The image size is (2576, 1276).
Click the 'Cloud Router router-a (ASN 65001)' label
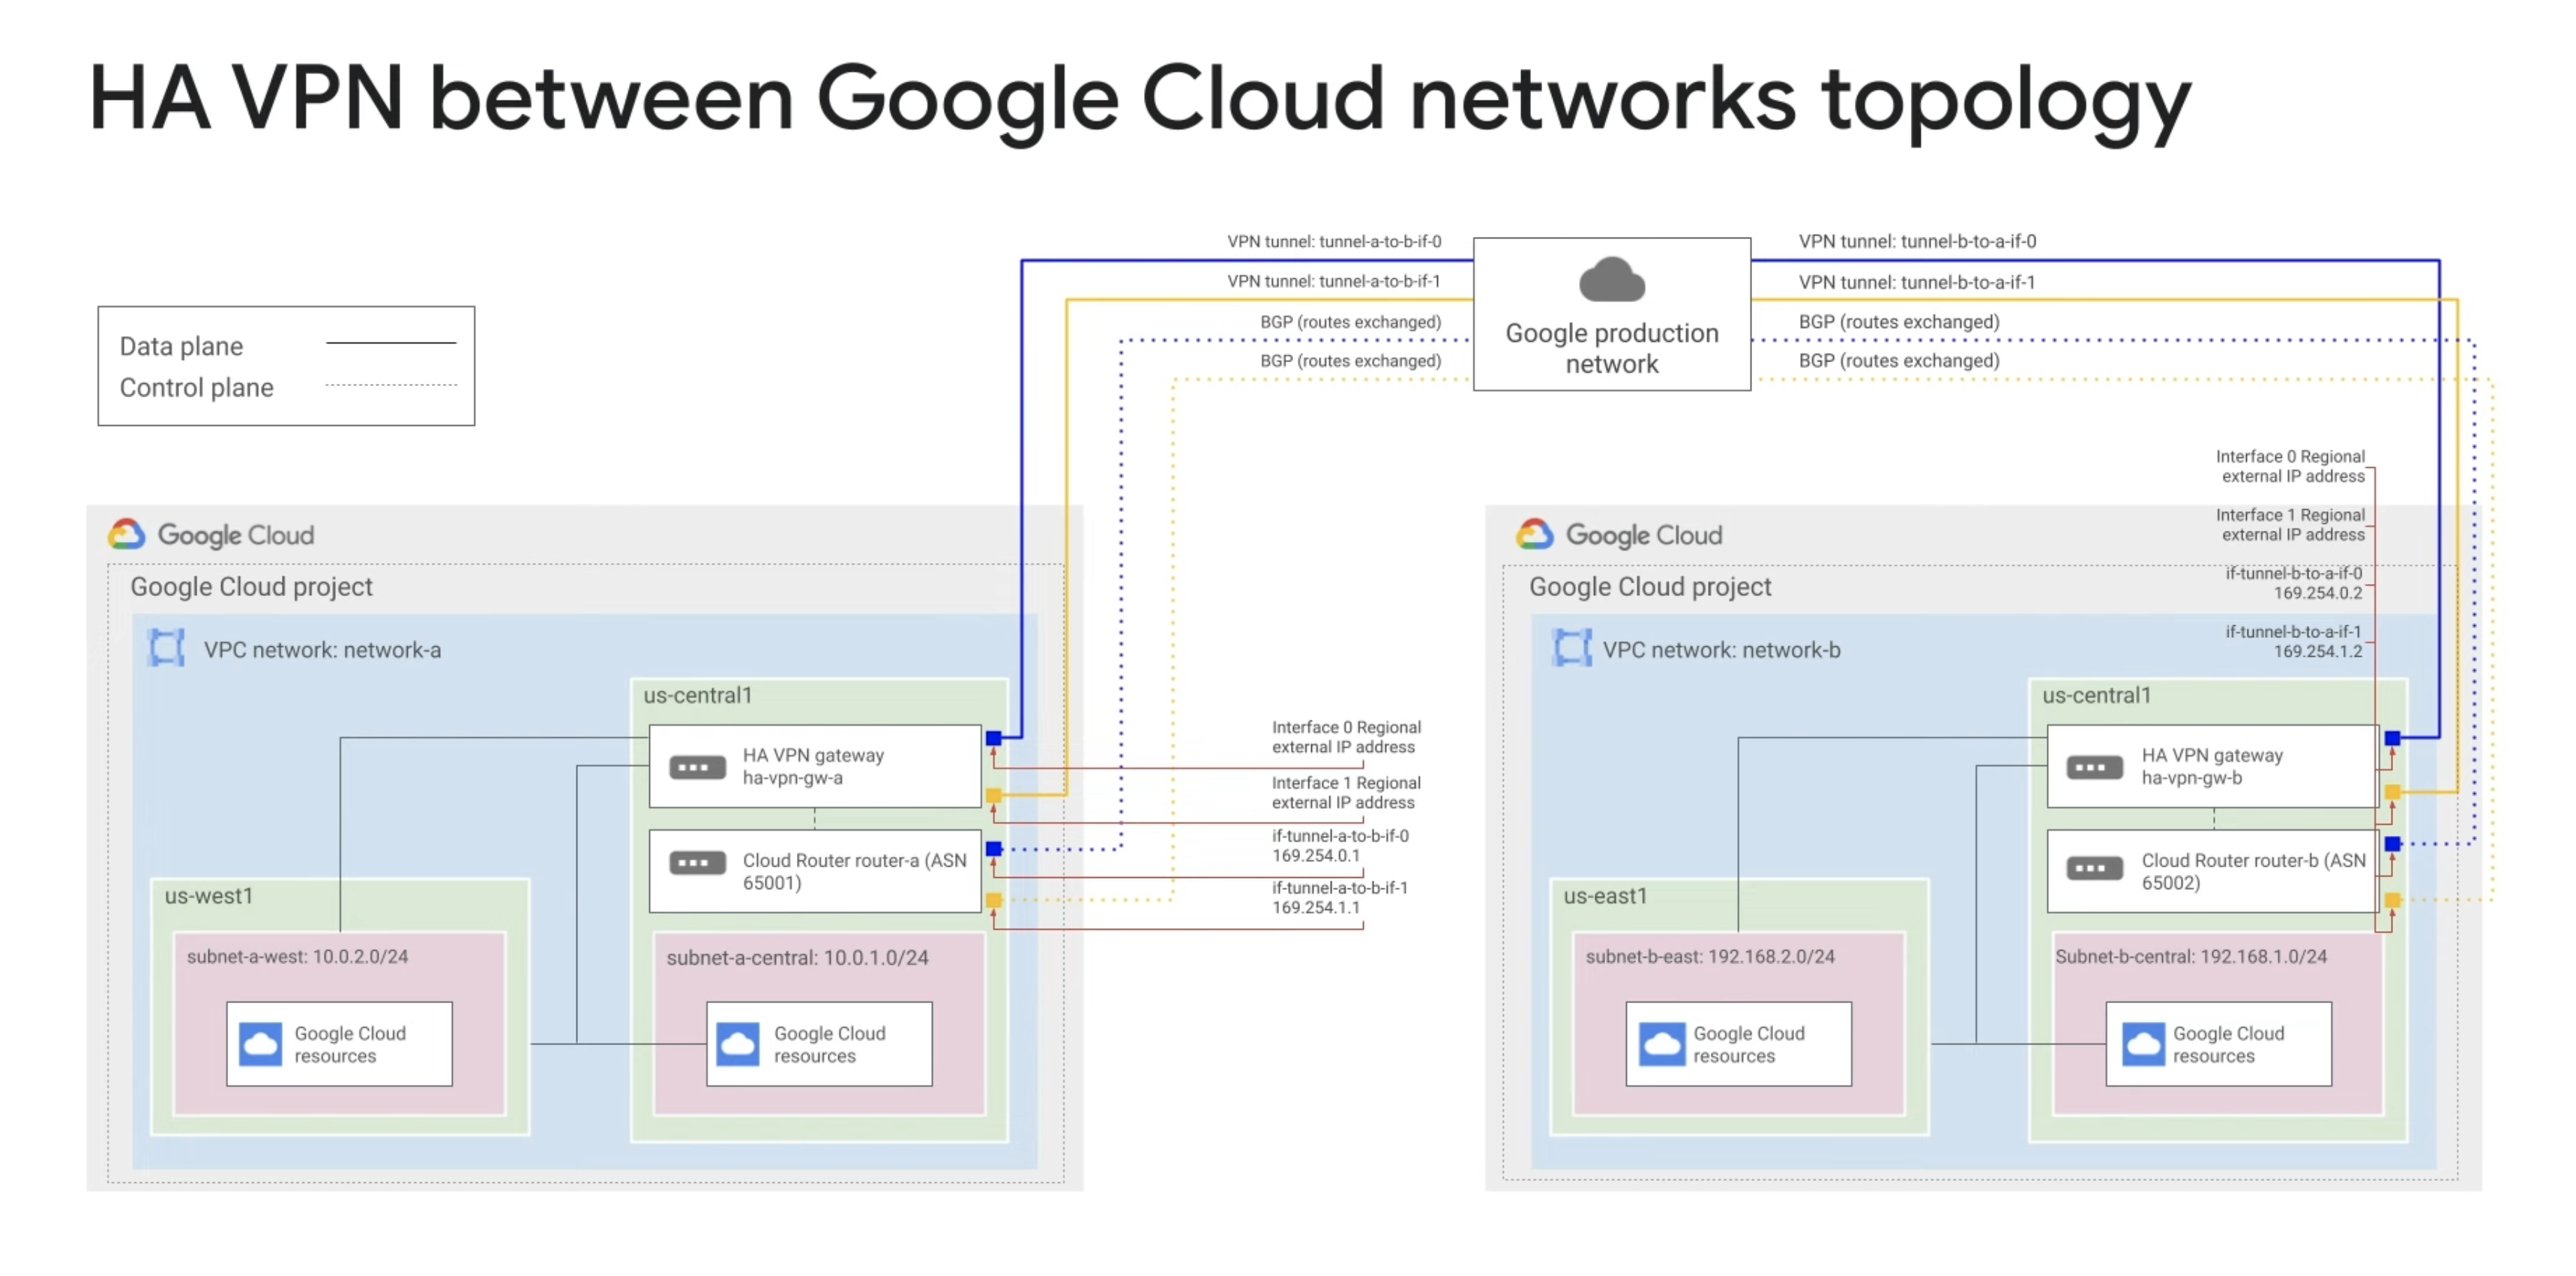854,871
